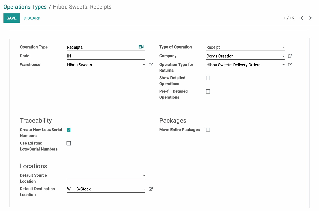Enable Pre-fill Detailed Operations checkbox
The height and width of the screenshot is (211, 319).
[x=208, y=91]
